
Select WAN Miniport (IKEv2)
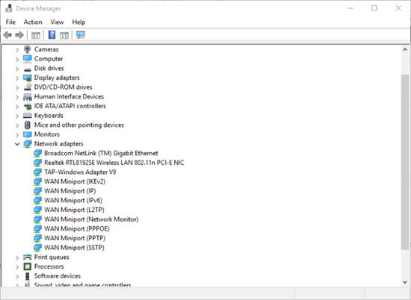tap(75, 181)
